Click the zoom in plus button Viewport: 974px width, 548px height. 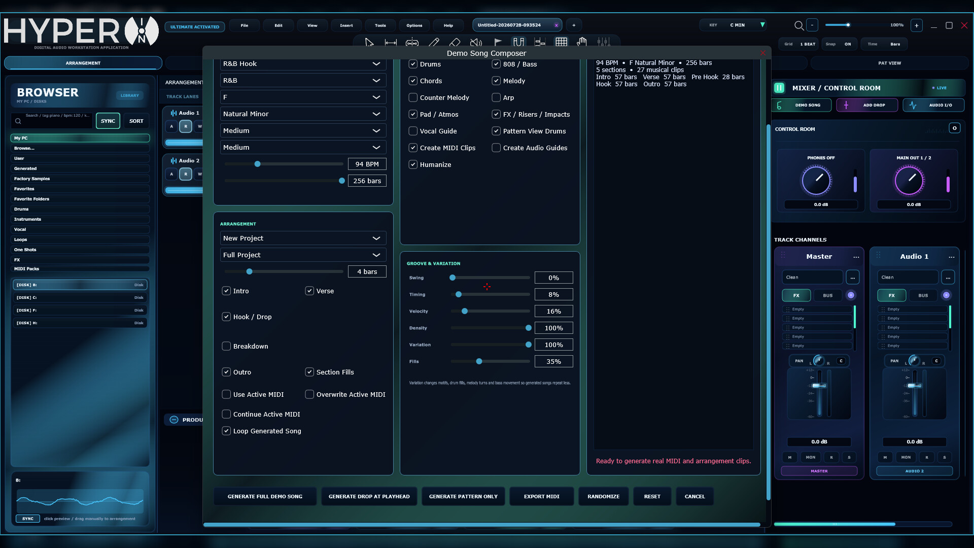[x=917, y=25]
